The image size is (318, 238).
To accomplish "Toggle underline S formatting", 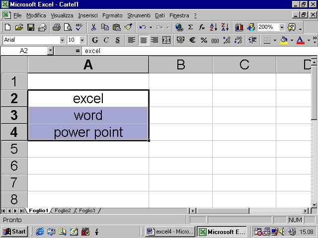I will point(118,40).
